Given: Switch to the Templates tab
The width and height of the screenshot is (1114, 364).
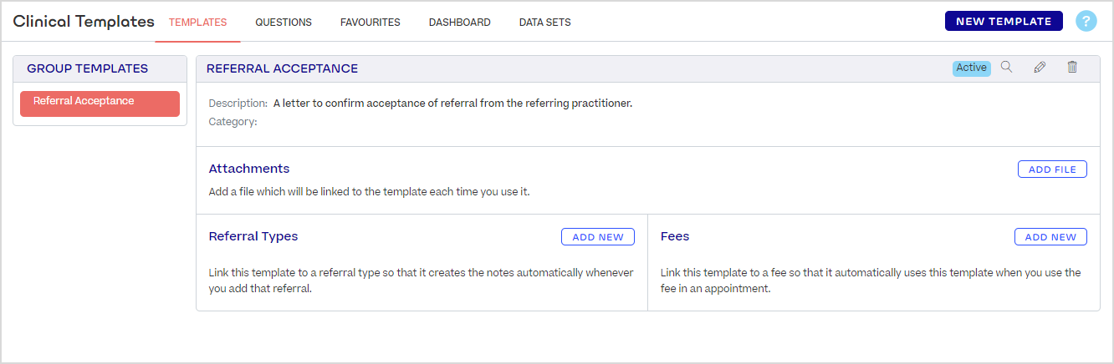Looking at the screenshot, I should click(197, 23).
